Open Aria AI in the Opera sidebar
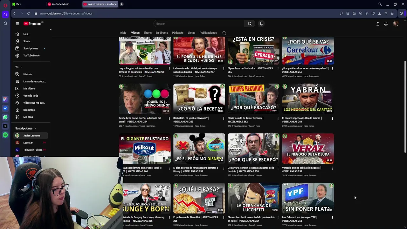This screenshot has width=407, height=229. click(5, 100)
